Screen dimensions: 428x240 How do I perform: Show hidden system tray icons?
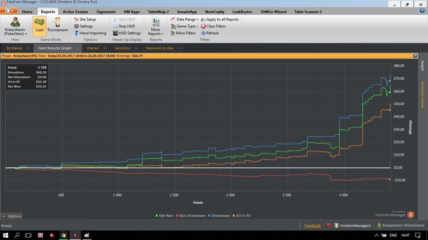pos(377,235)
